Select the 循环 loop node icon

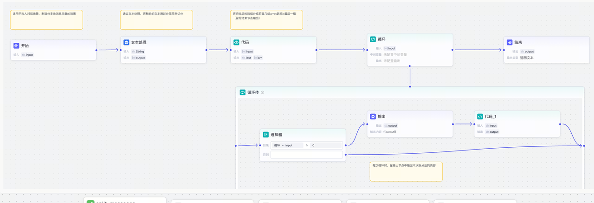click(373, 39)
